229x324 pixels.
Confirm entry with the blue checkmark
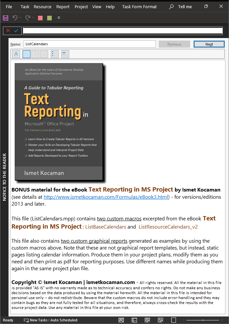coord(16,31)
